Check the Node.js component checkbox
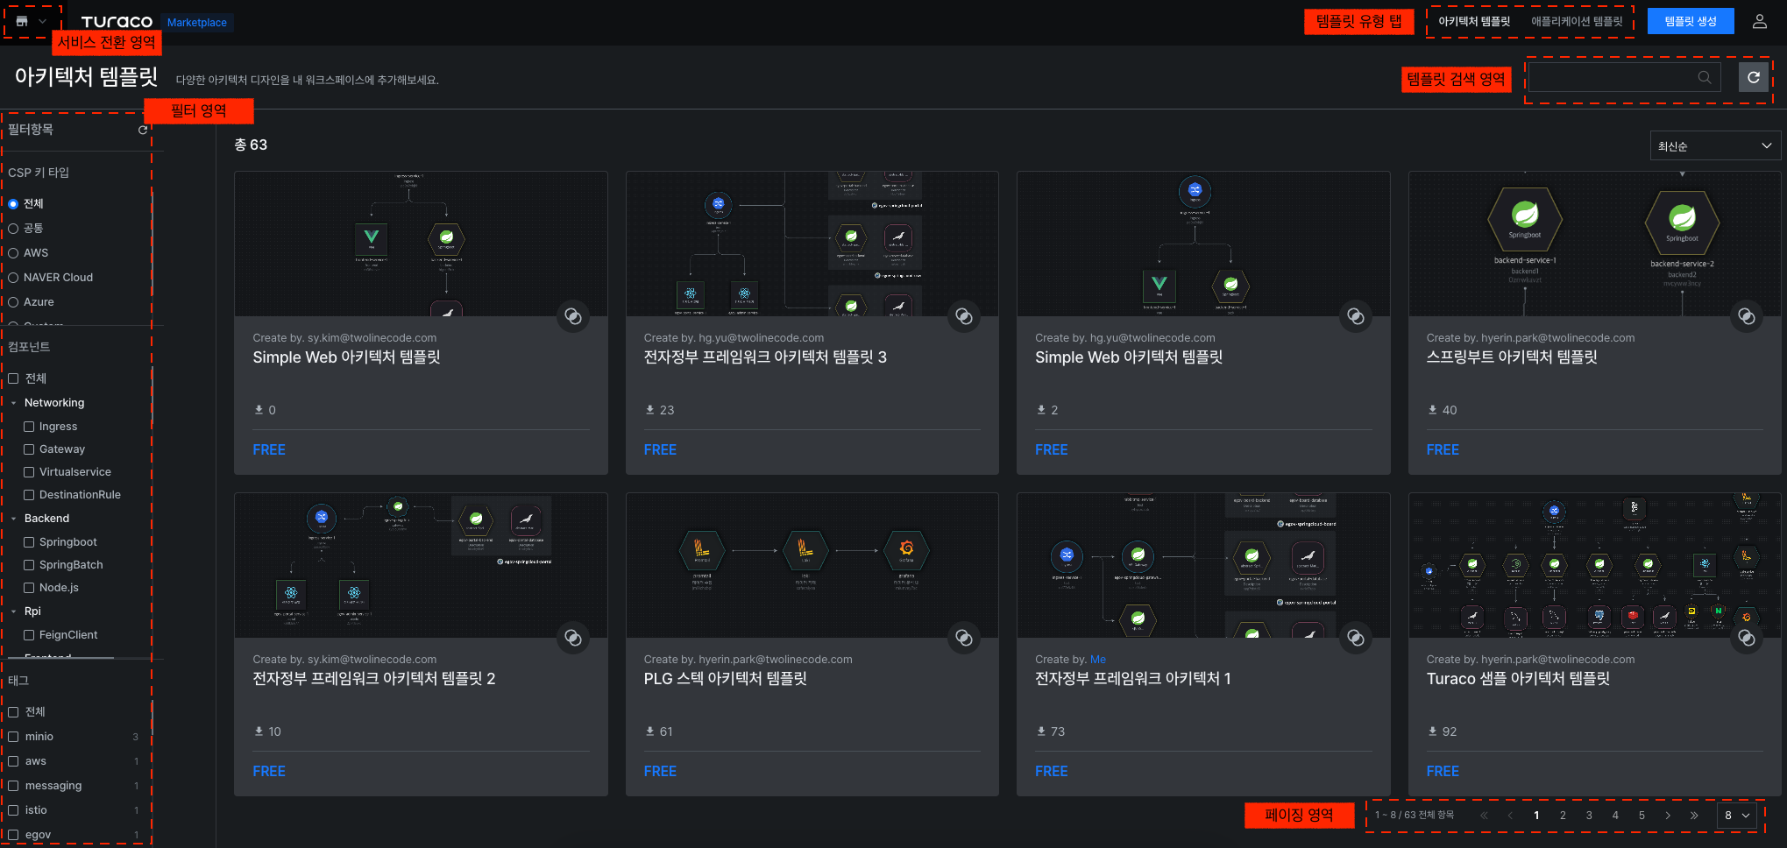Image resolution: width=1787 pixels, height=848 pixels. click(x=29, y=587)
